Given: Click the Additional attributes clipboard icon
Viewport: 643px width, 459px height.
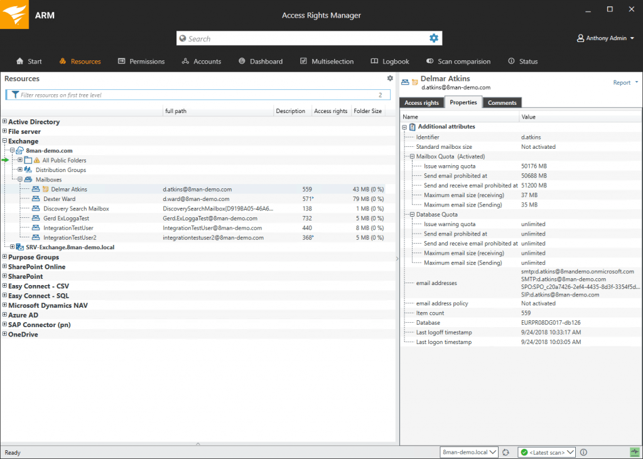Looking at the screenshot, I should (x=413, y=127).
